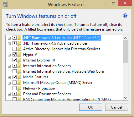
Task: Click the folder icon beside Media Features
Action: tap(19, 77)
